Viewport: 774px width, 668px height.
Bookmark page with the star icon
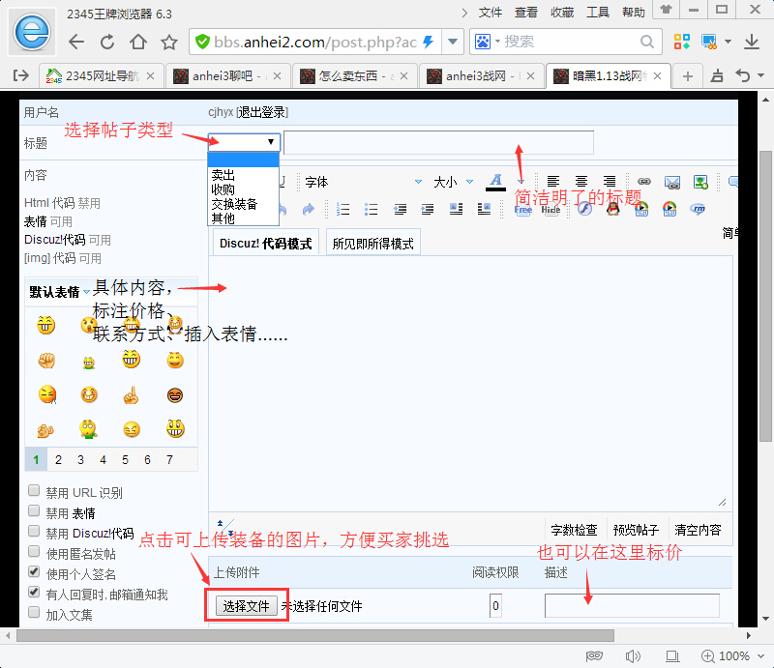pyautogui.click(x=169, y=42)
